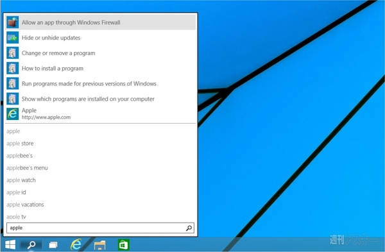Select the 'apple' search suggestion
Image resolution: width=385 pixels, height=252 pixels.
pyautogui.click(x=13, y=131)
